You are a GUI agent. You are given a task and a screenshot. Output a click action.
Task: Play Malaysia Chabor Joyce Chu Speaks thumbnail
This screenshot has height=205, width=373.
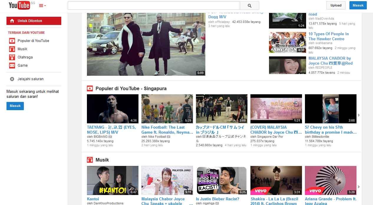coord(167,180)
